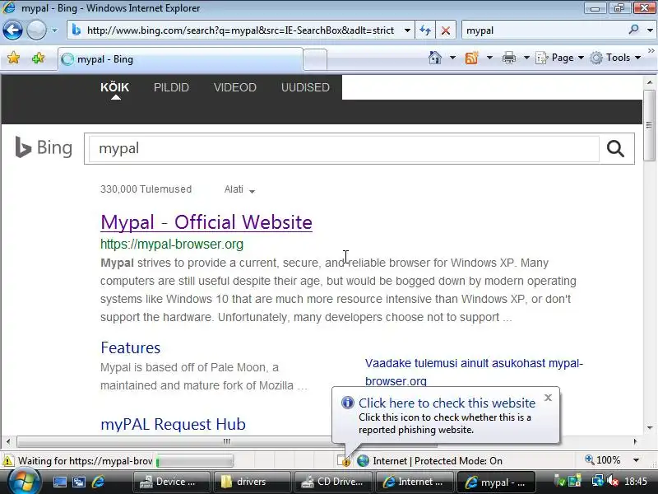Image resolution: width=658 pixels, height=494 pixels.
Task: Click Vaadake tulemusi ainult asukohast mypal-browser.org link
Action: click(474, 372)
